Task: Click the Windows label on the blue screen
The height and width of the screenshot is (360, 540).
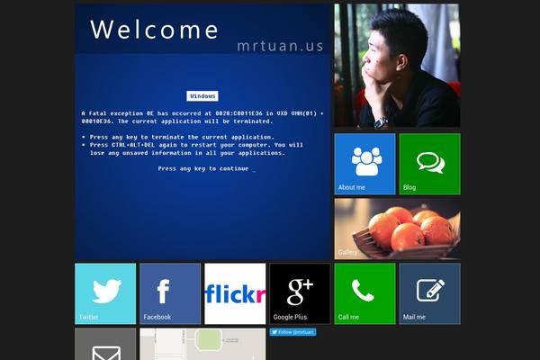Action: click(202, 96)
